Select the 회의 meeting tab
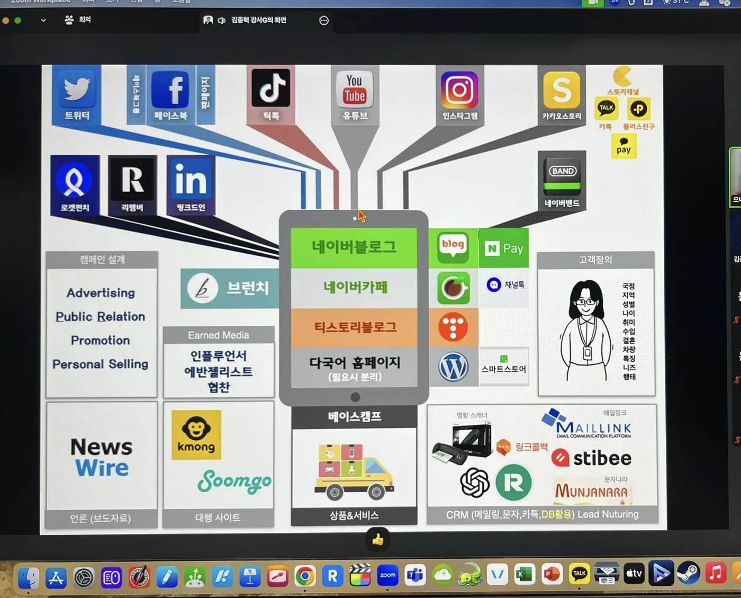The width and height of the screenshot is (741, 598). [78, 20]
